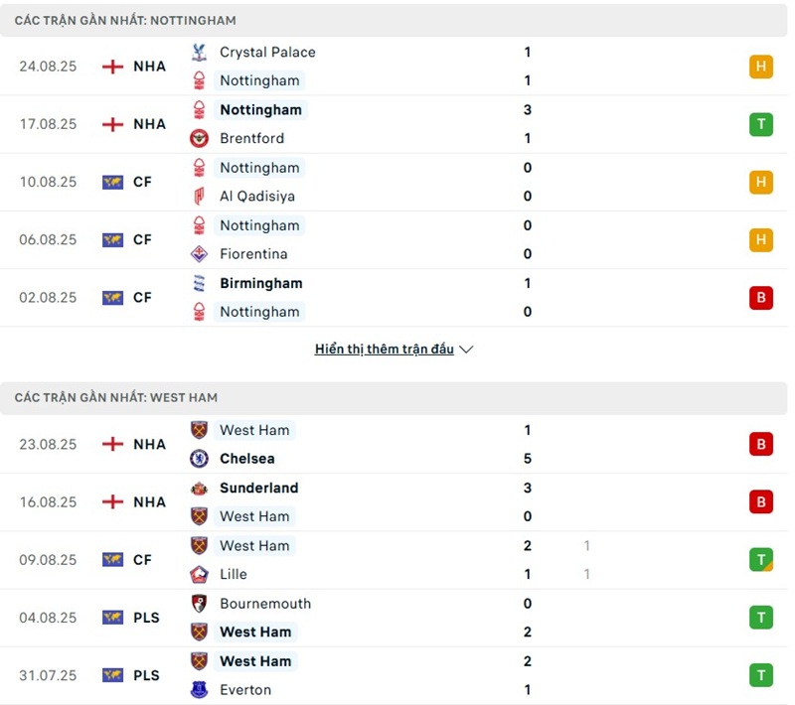Click the Brentford club crest icon
795x705 pixels.
(199, 138)
